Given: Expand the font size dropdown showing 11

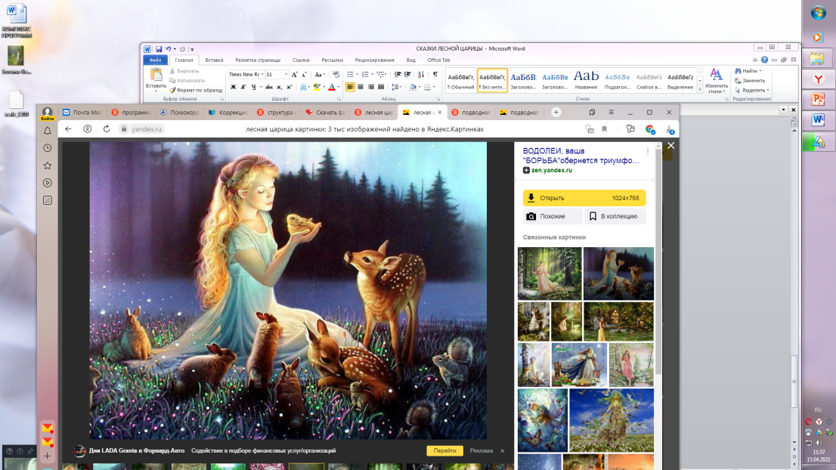Looking at the screenshot, I should tap(286, 74).
